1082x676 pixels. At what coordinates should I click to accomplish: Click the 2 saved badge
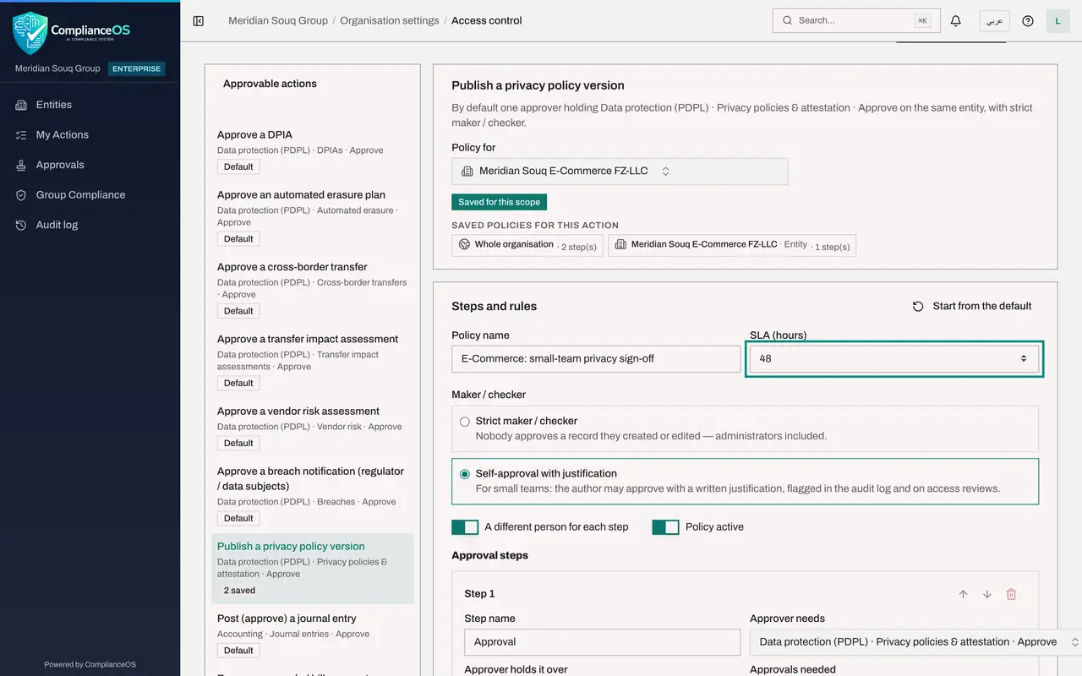(239, 591)
